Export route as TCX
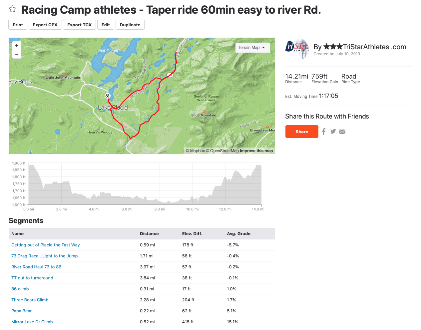 79,25
